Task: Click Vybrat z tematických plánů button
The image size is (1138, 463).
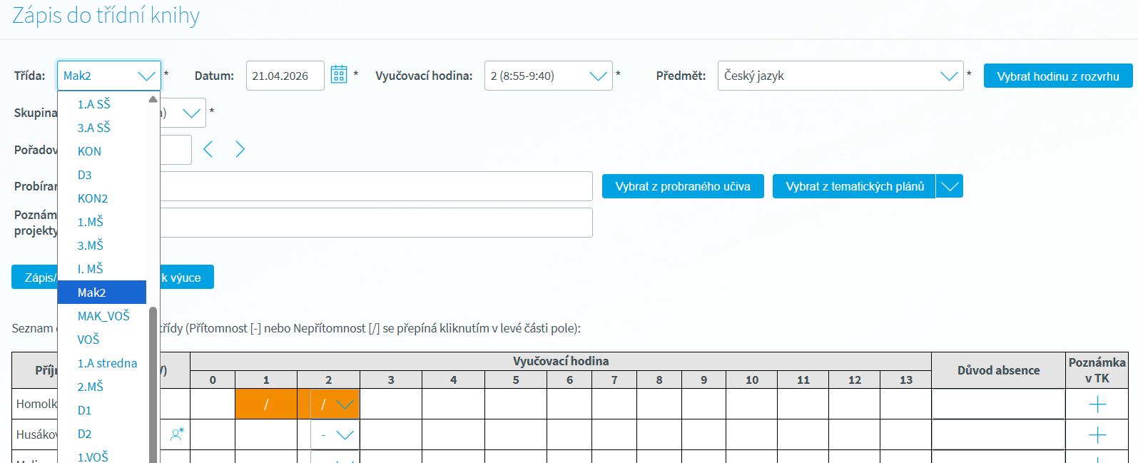Action: click(854, 186)
